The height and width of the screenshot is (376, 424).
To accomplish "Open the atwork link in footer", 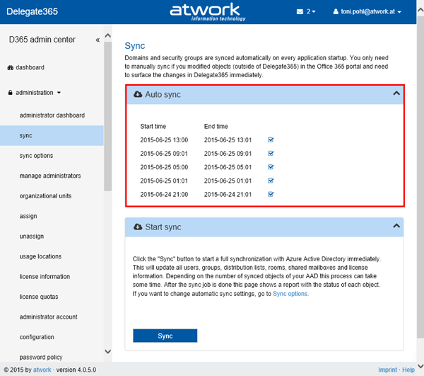I will pos(42,370).
